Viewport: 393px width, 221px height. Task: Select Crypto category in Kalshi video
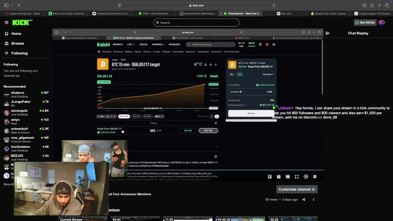(157, 52)
